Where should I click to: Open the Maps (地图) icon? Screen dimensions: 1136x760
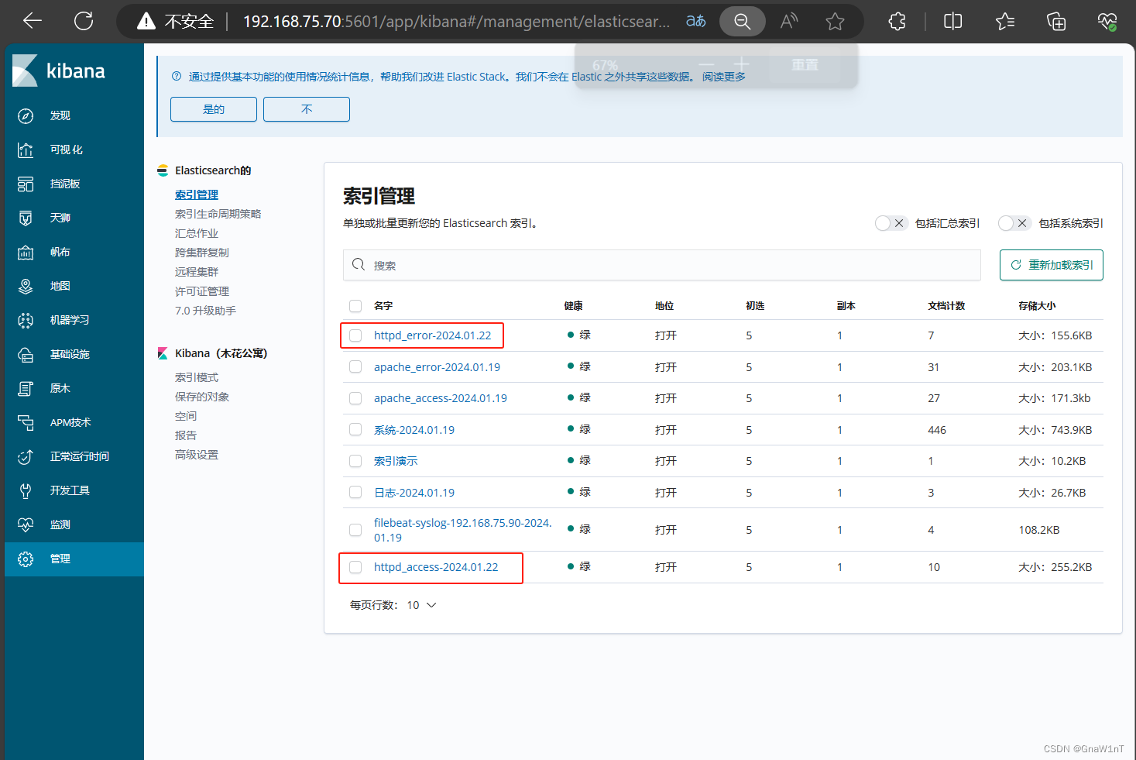pyautogui.click(x=26, y=286)
